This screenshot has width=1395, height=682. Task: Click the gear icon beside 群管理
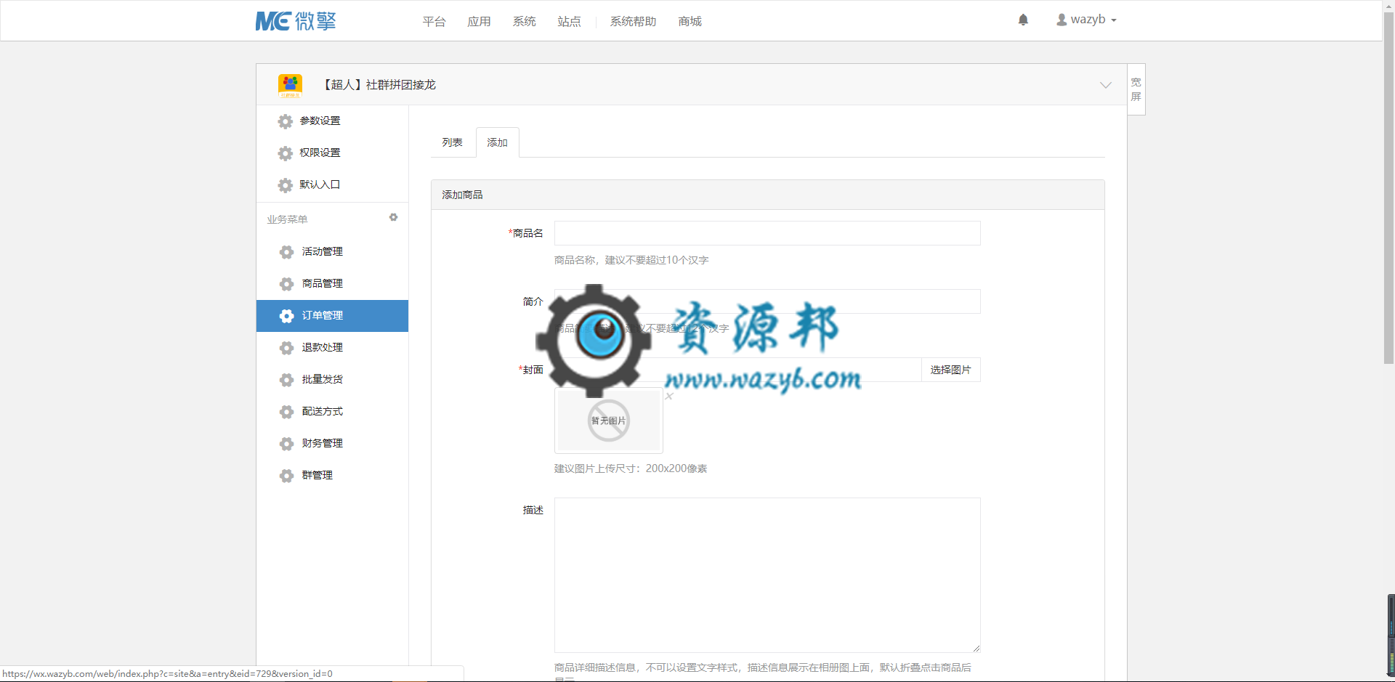coord(287,476)
